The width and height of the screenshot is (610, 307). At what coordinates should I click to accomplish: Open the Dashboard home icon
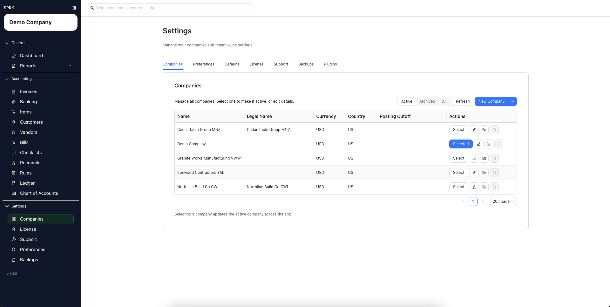pyautogui.click(x=14, y=56)
